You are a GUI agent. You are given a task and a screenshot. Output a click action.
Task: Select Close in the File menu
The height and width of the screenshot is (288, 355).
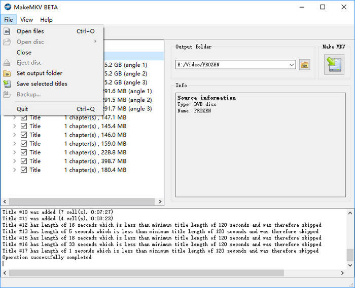pos(52,52)
